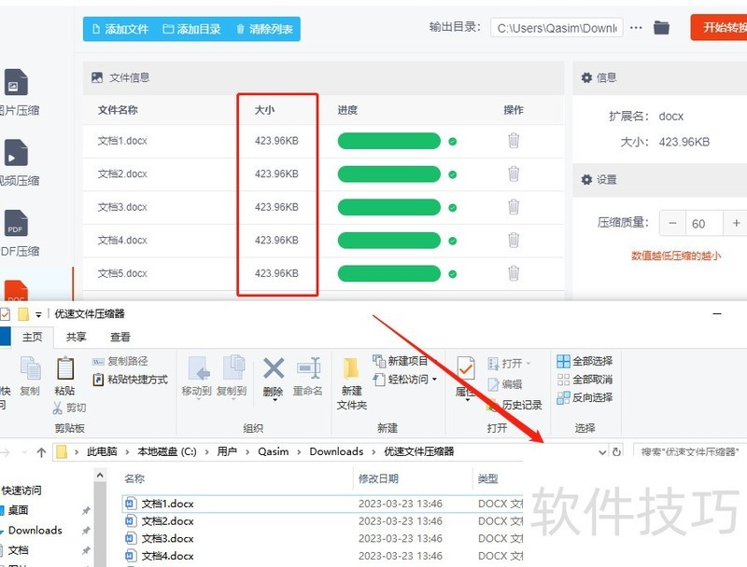Image resolution: width=747 pixels, height=567 pixels.
Task: Sort by 修改日期 column header
Action: 378,478
